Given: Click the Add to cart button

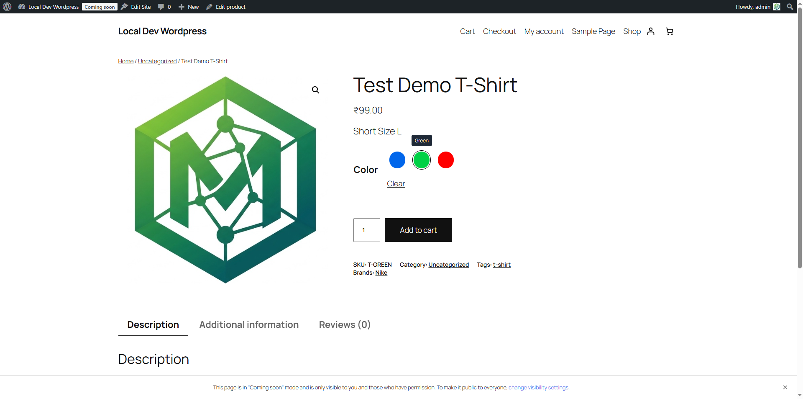Looking at the screenshot, I should click(418, 230).
